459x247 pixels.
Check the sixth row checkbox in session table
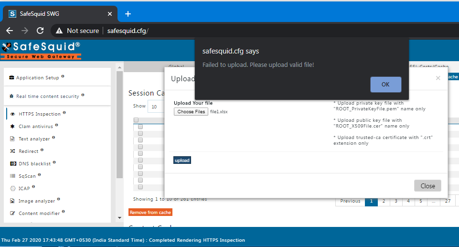click(140, 160)
